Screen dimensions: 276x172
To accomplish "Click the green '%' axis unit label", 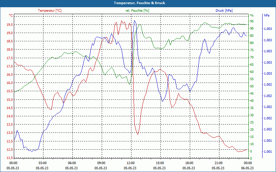I will (252, 15).
